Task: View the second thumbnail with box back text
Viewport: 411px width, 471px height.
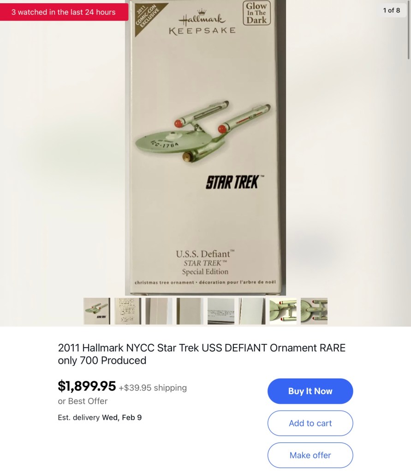Action: click(128, 311)
